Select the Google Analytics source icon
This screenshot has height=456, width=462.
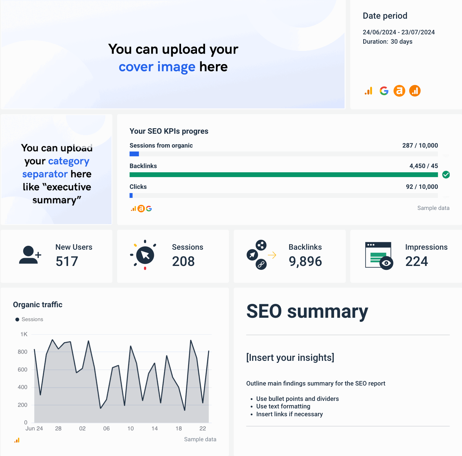pos(368,91)
